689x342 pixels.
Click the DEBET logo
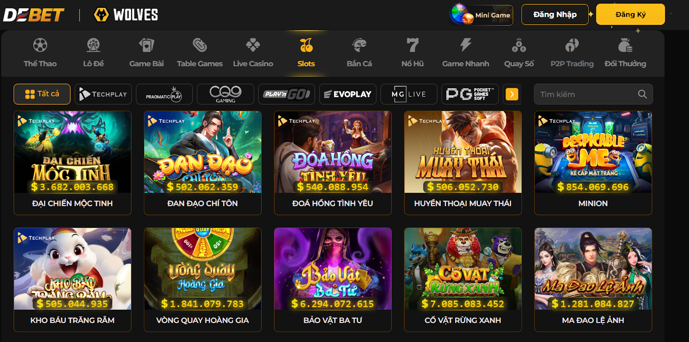coord(34,15)
